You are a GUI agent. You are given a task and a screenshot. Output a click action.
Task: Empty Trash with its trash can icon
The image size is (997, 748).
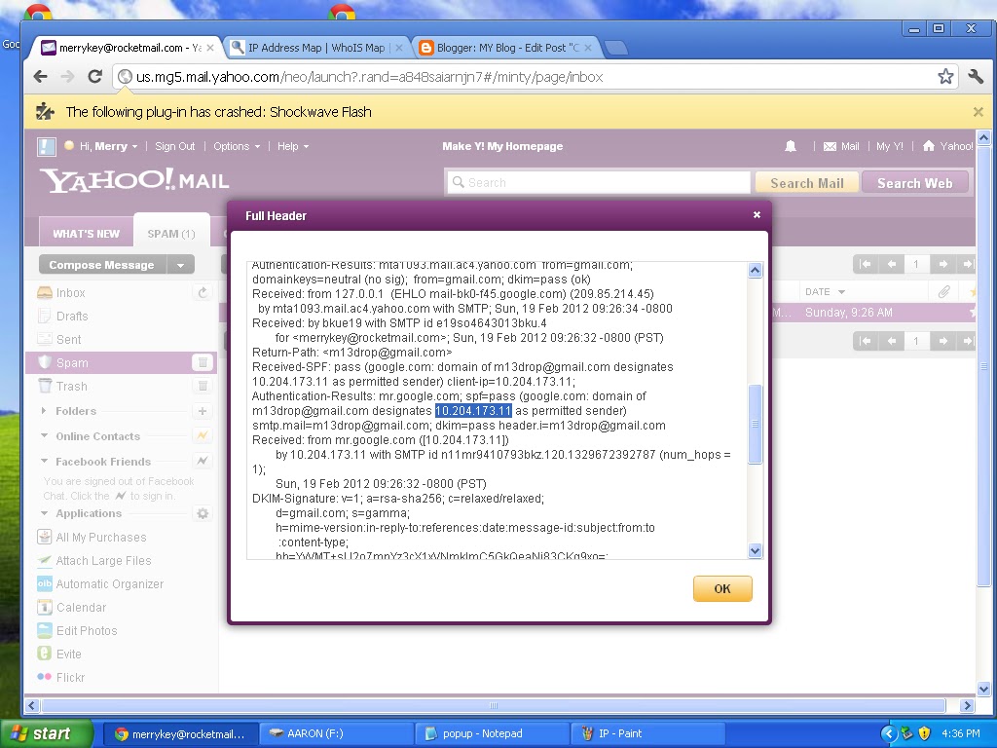point(203,386)
